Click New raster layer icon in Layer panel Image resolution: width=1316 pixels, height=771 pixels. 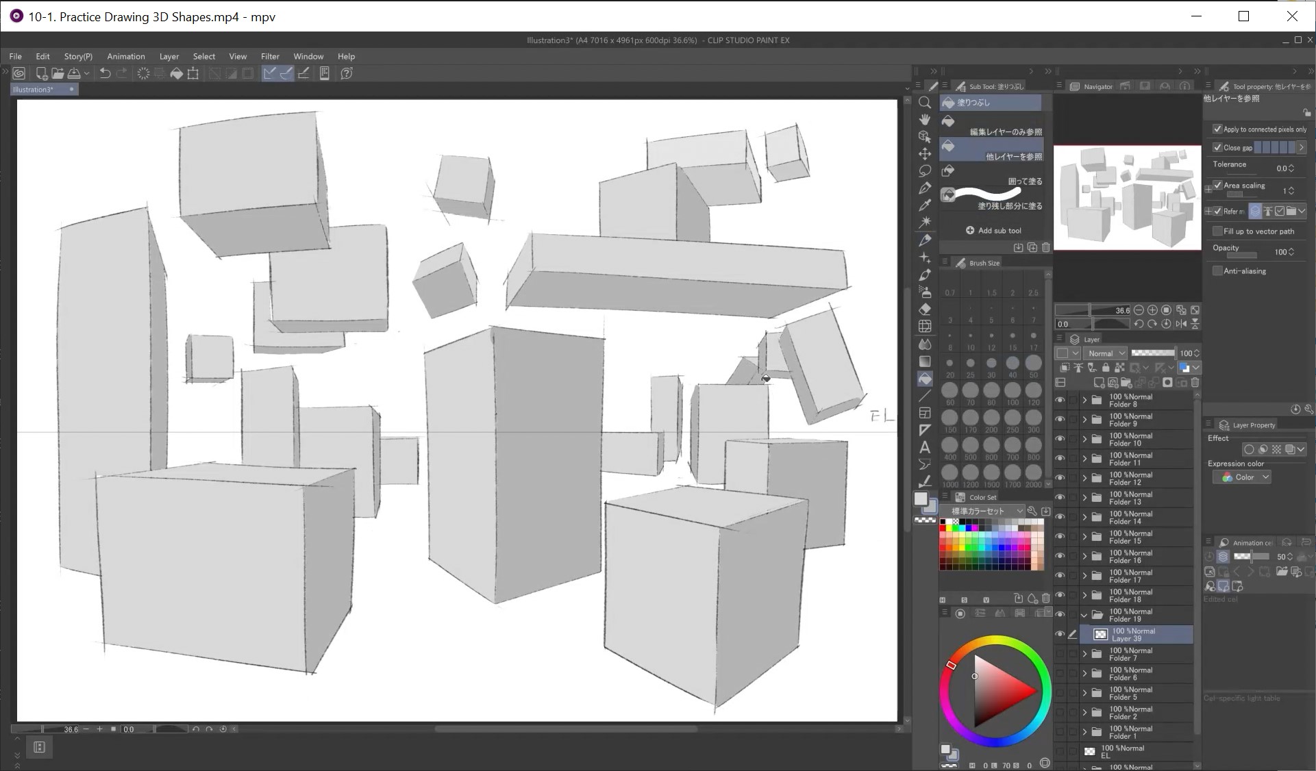pos(1099,383)
